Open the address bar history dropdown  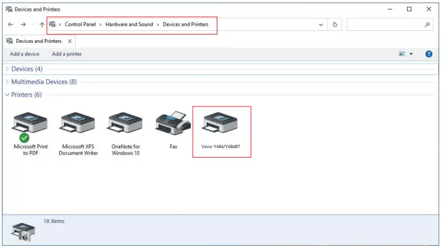(320, 25)
